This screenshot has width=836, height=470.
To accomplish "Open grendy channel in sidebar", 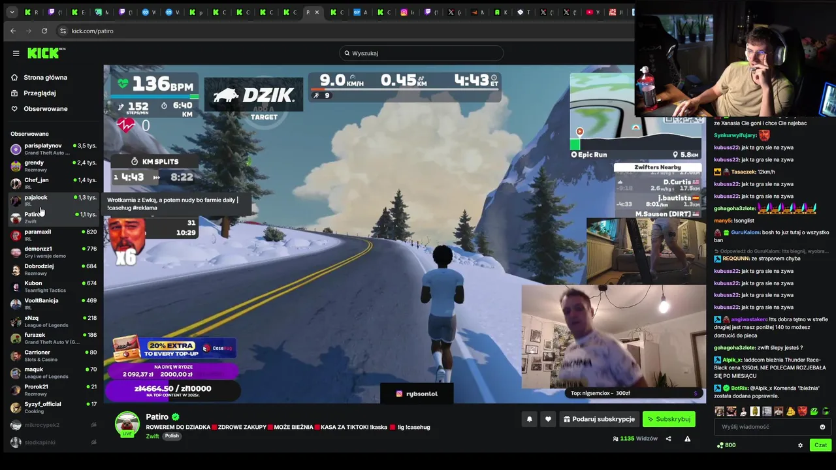I will pyautogui.click(x=52, y=166).
